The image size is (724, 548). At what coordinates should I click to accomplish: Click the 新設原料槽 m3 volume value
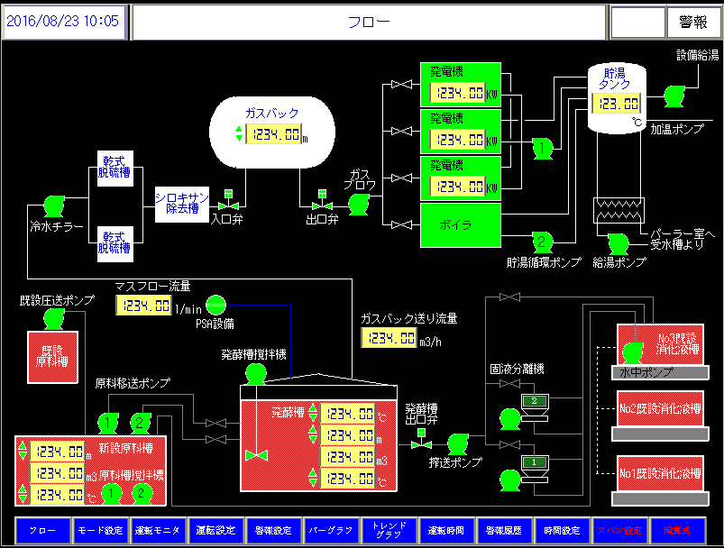[58, 473]
